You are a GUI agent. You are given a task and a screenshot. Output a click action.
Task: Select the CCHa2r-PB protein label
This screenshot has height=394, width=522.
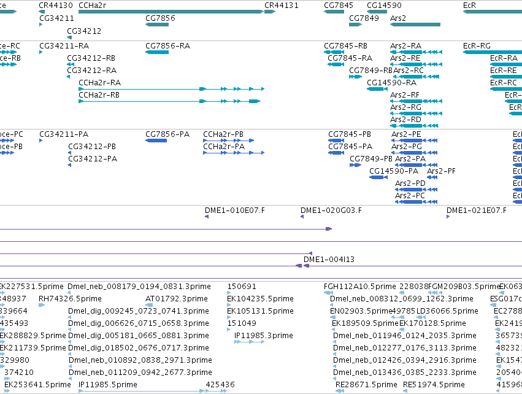[223, 134]
